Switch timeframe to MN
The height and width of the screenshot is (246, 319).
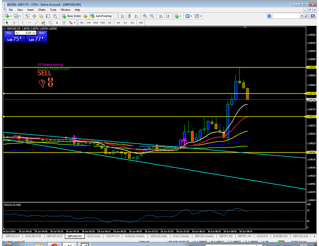coord(141,23)
